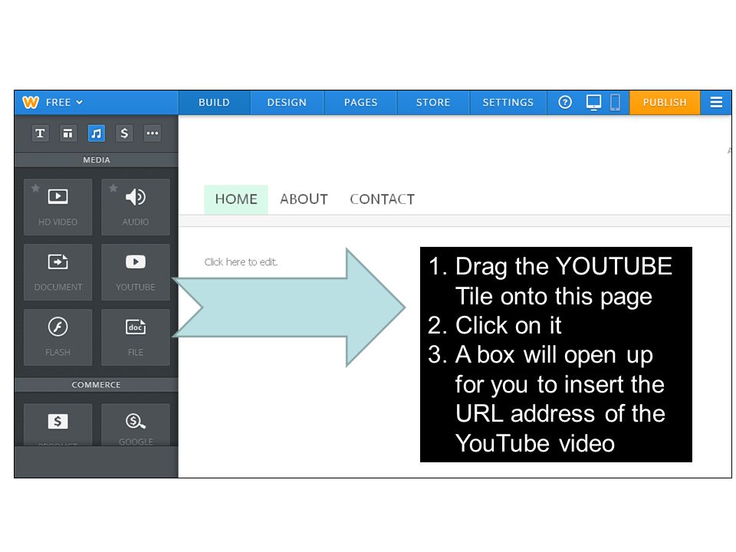Click the FLASH tile
This screenshot has height=552, width=736.
[58, 337]
